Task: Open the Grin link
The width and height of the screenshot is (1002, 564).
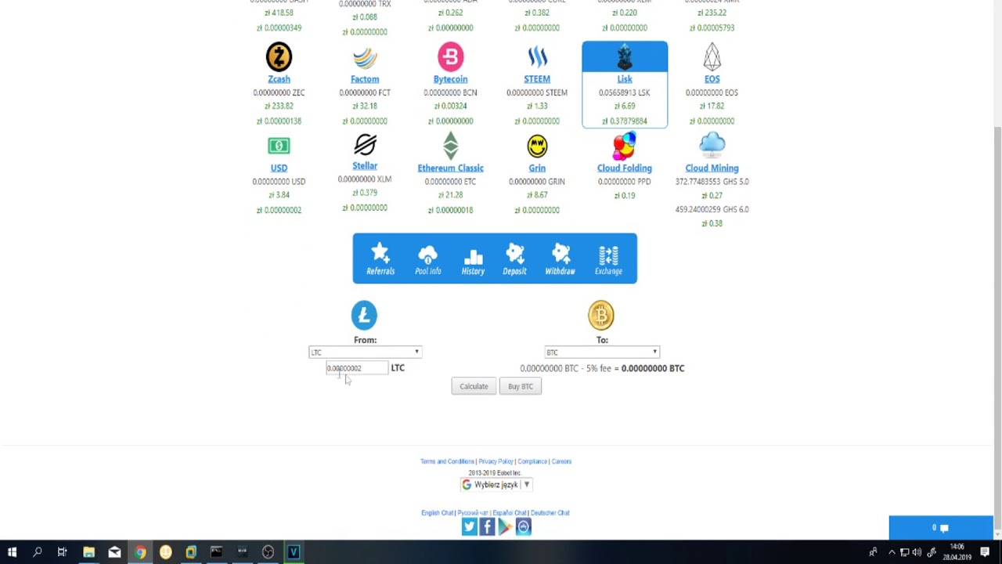Action: [537, 168]
